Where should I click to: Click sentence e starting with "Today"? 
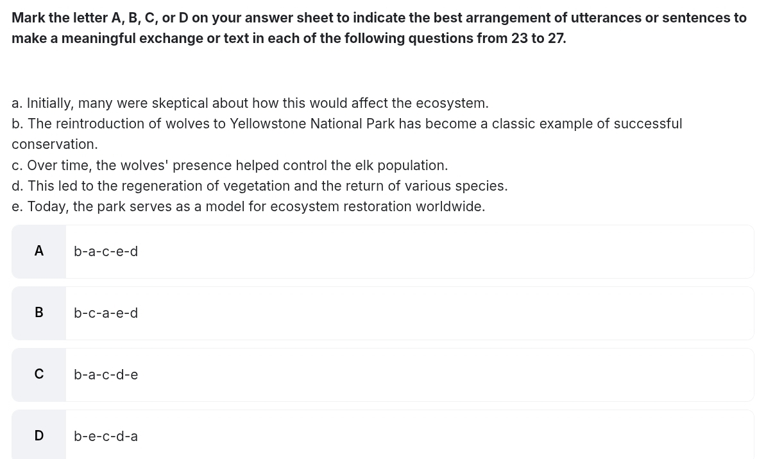click(248, 207)
